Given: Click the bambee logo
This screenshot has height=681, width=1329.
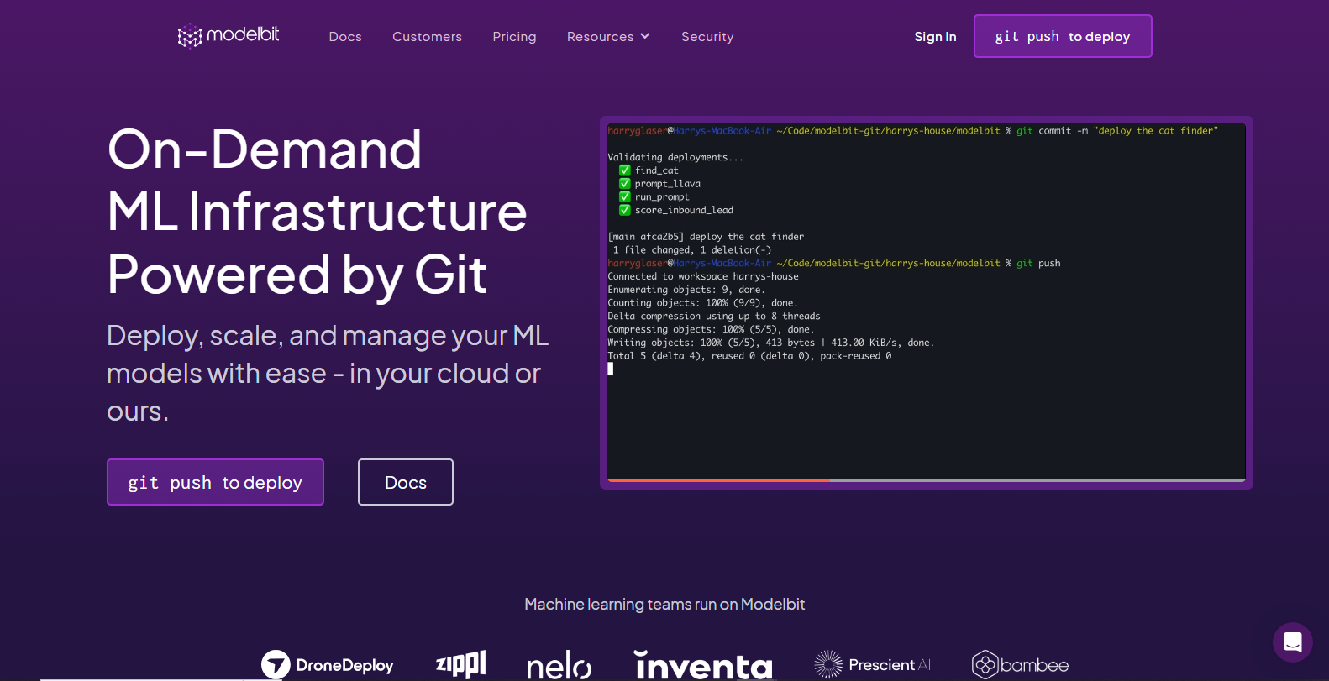Looking at the screenshot, I should [1021, 665].
